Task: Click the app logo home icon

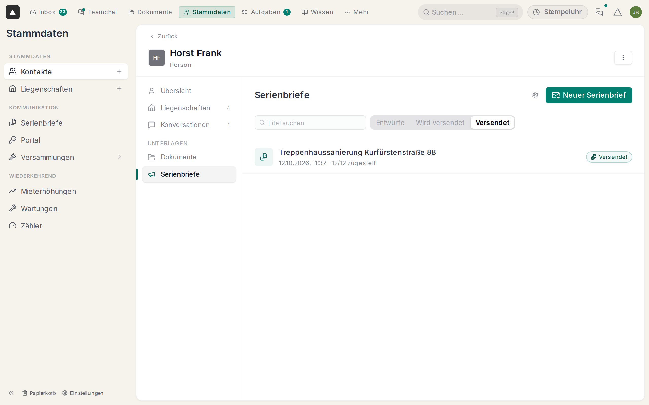Action: click(13, 12)
